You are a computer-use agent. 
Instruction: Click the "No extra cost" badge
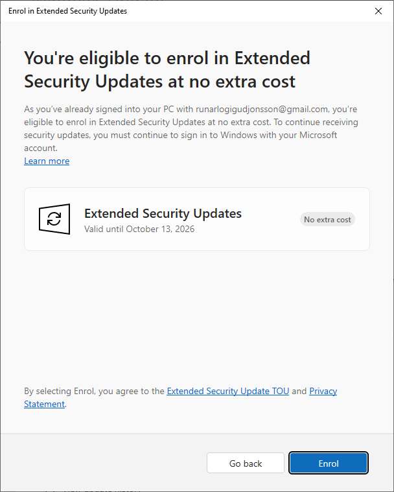point(327,219)
